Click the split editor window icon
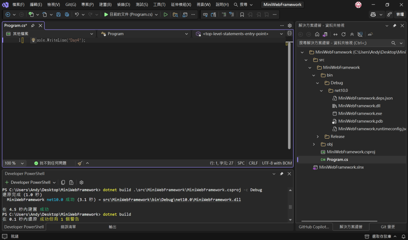408x240 pixels. tap(289, 34)
